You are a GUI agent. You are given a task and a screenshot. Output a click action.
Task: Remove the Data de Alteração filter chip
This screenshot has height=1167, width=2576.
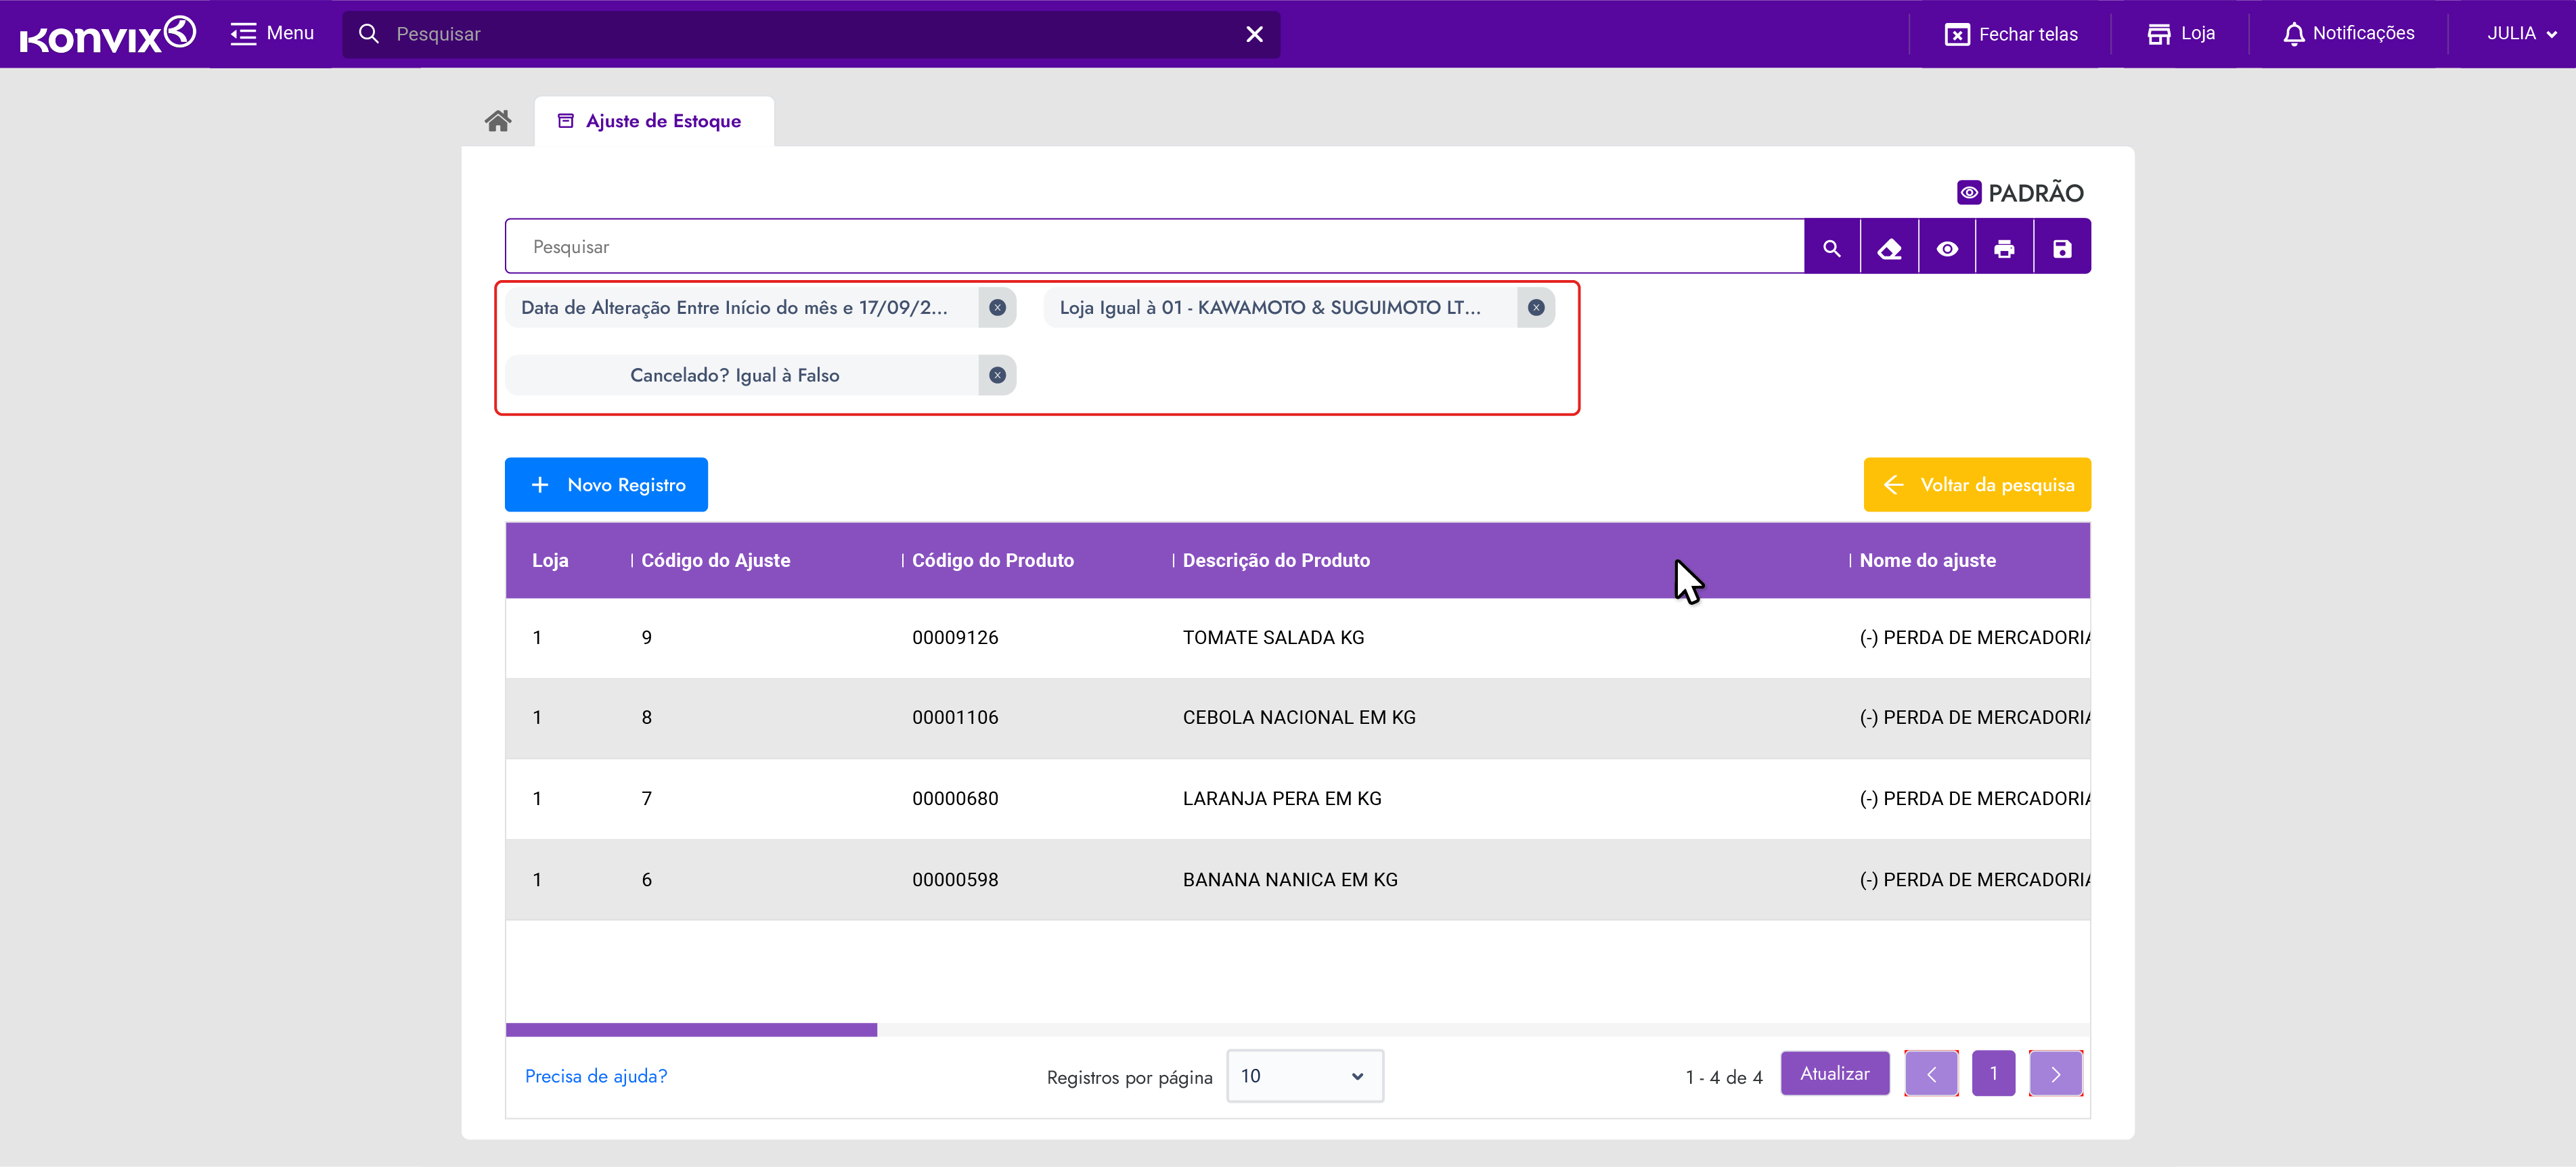(997, 308)
